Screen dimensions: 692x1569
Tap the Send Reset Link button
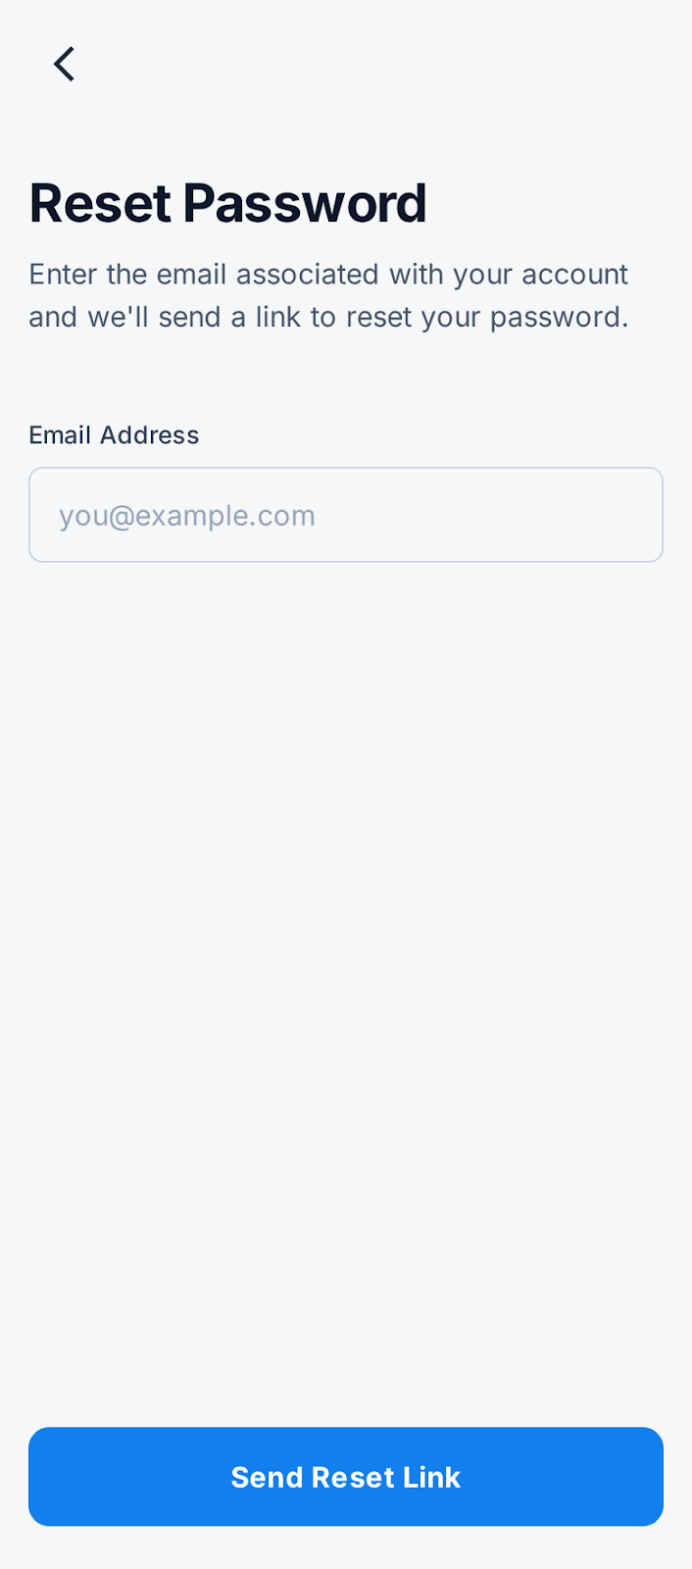tap(346, 1476)
